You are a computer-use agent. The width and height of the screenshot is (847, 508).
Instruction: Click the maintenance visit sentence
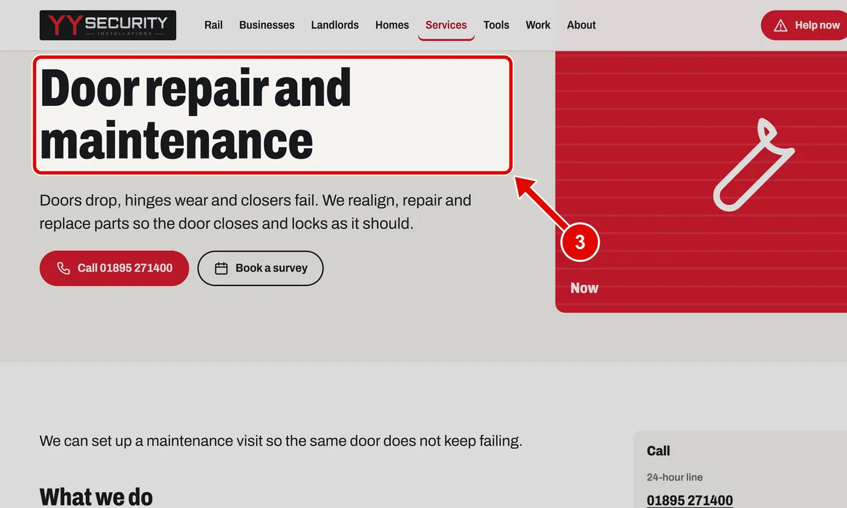(281, 441)
